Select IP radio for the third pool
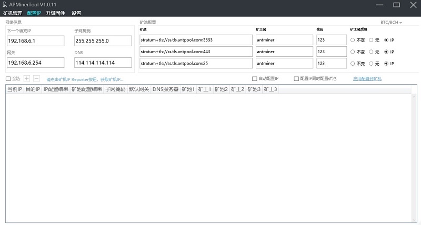 point(387,63)
